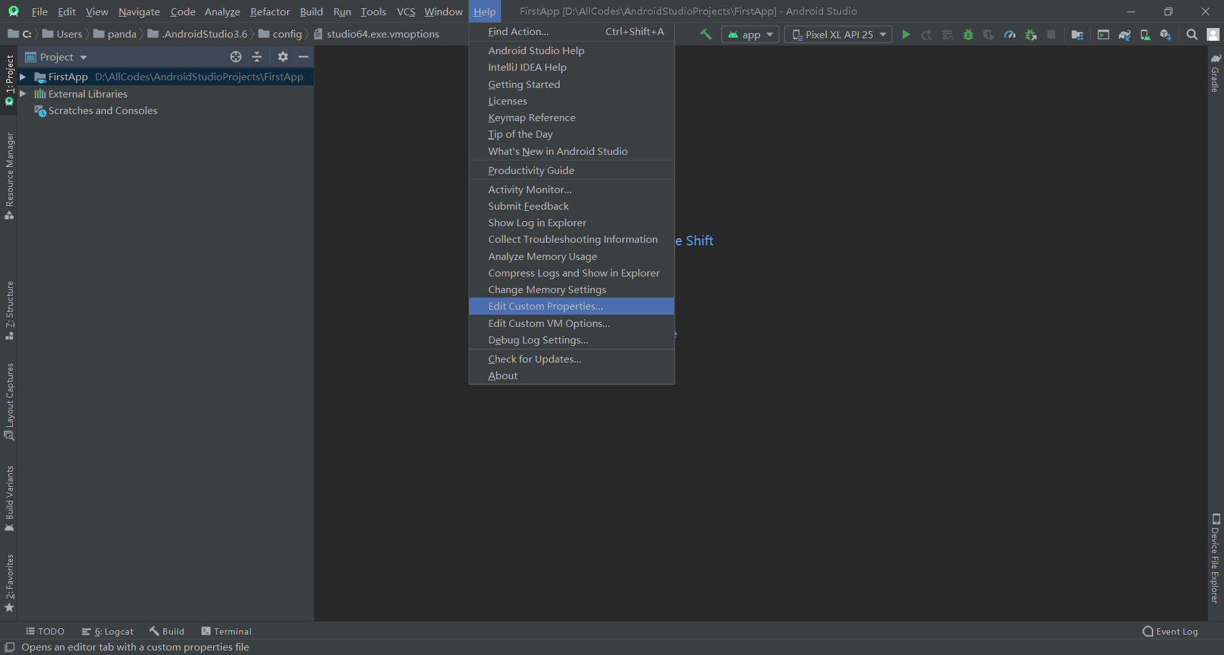Screen dimensions: 1224x655
Task: Select Scratches and Consoles item
Action: click(103, 110)
